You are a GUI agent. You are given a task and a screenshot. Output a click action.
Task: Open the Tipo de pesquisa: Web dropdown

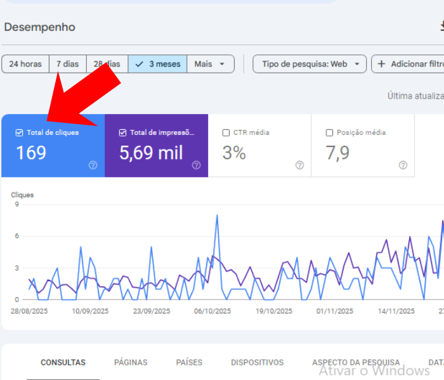pyautogui.click(x=310, y=64)
